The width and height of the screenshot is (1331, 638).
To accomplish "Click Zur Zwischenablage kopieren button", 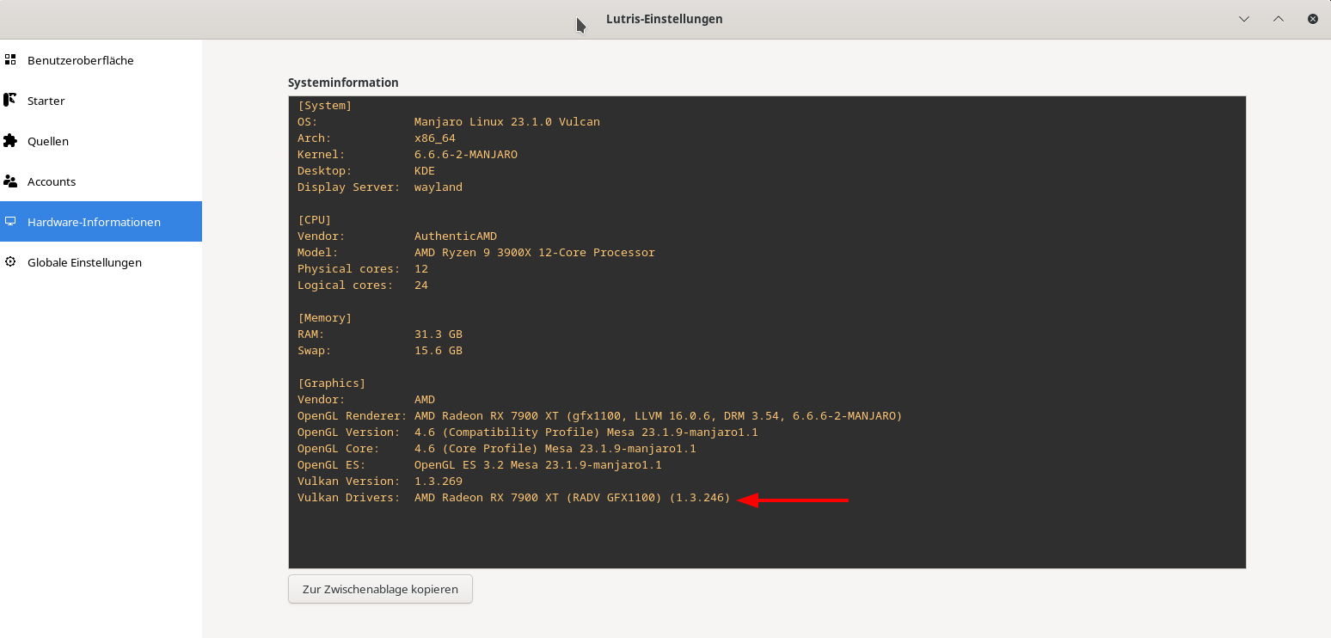I will [380, 589].
